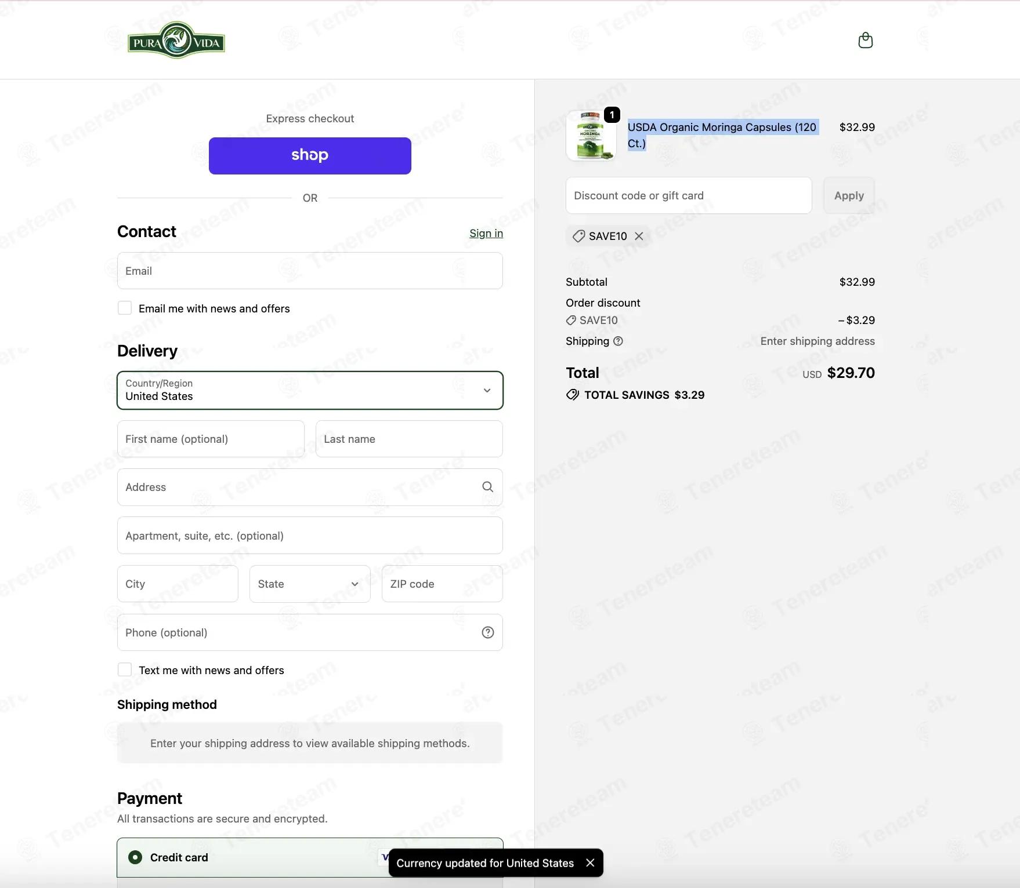1020x888 pixels.
Task: Focus the Apartment, suite field
Action: pos(310,536)
